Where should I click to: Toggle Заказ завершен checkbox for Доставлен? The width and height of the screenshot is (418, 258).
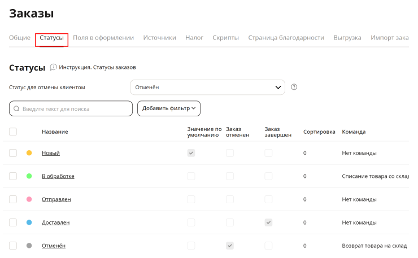(x=268, y=222)
